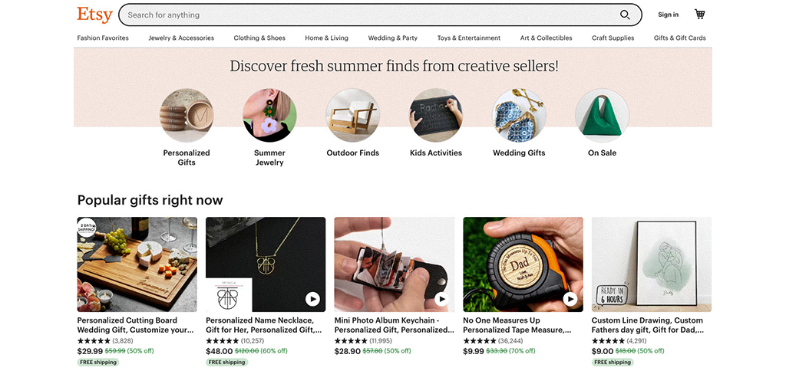The height and width of the screenshot is (384, 786).
Task: Play the Name Necklace product video
Action: [312, 299]
